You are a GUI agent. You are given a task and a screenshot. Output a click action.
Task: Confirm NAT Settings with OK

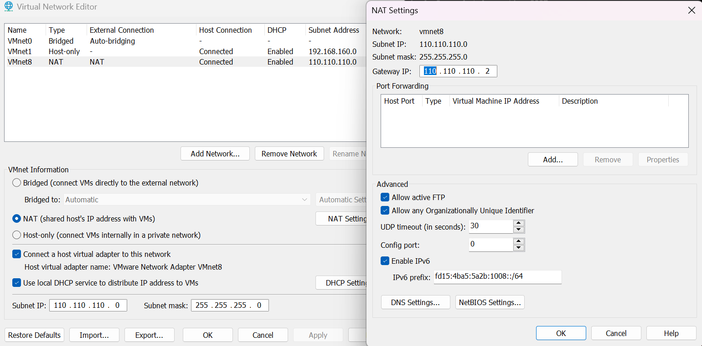pos(561,333)
